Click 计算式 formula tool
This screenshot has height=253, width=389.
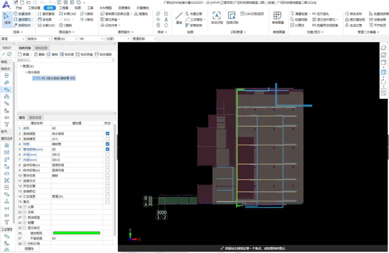[x=297, y=25]
